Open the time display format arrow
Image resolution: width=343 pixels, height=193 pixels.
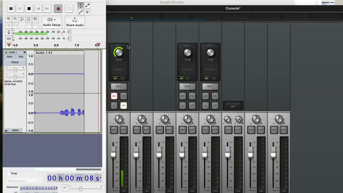pos(100,178)
